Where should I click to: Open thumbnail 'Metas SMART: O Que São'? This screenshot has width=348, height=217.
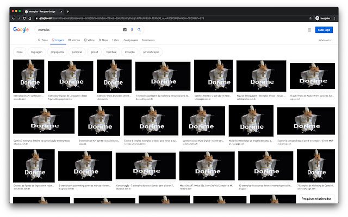tap(207, 166)
